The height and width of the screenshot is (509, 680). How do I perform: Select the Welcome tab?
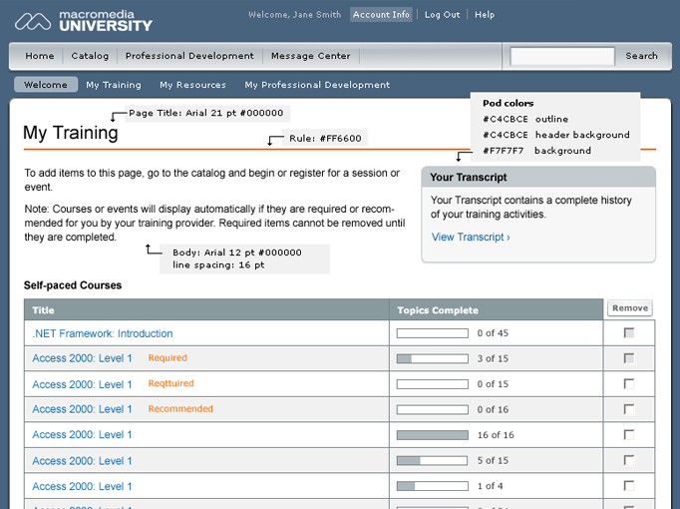[x=46, y=85]
